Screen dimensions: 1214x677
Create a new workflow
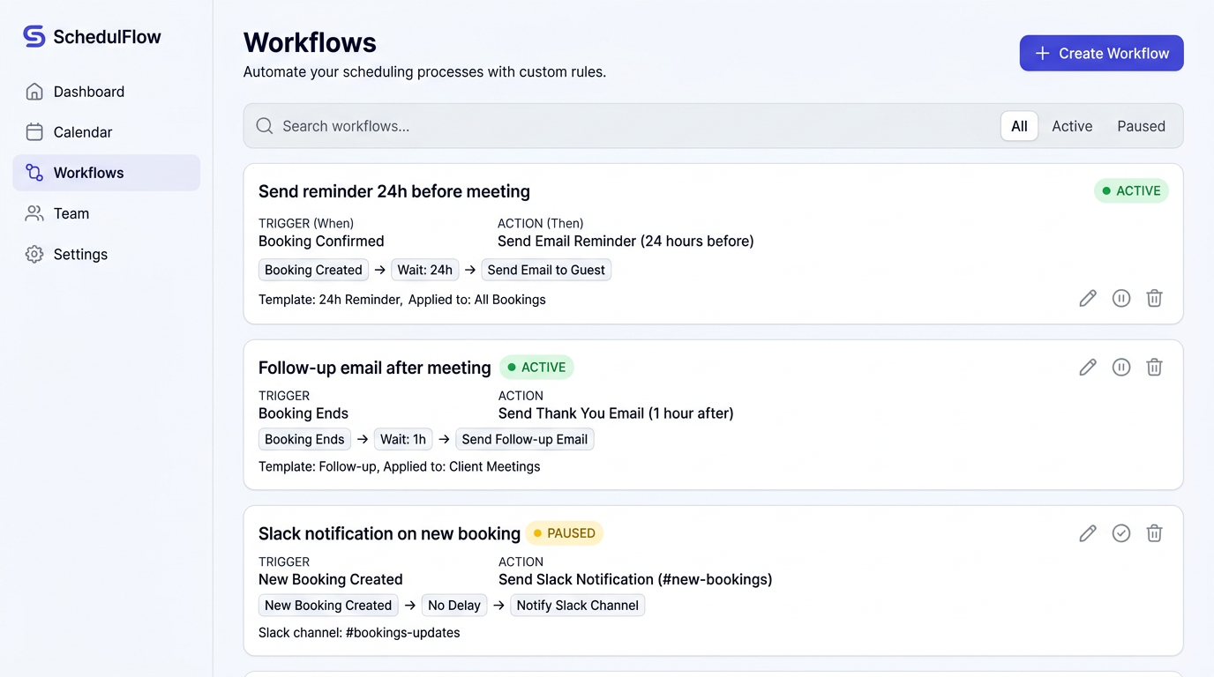(1101, 53)
